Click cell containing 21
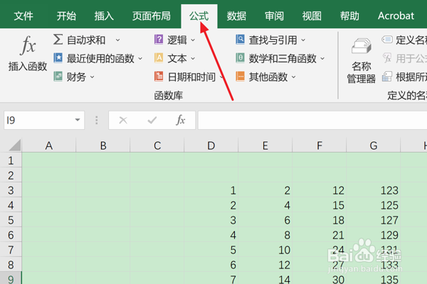This screenshot has width=427, height=284. pos(319,235)
